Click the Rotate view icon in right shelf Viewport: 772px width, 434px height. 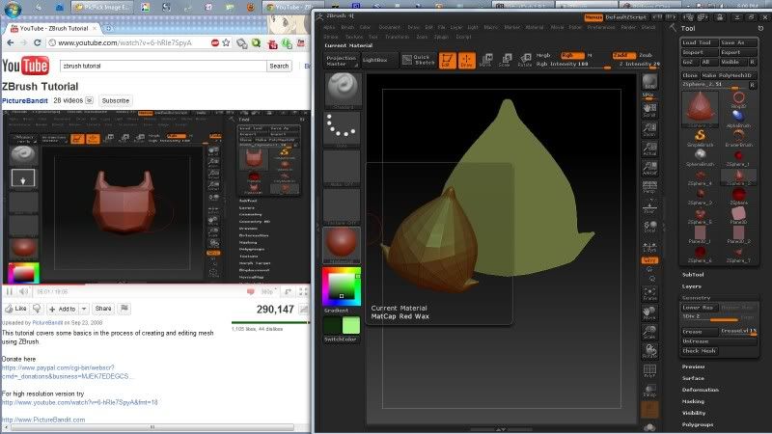click(x=649, y=351)
